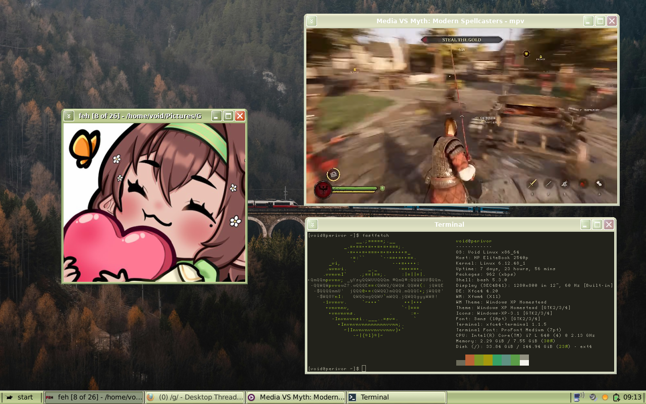Image resolution: width=646 pixels, height=404 pixels.
Task: Click the 'Kernel: Linux 6.12.48_1' line
Action: pyautogui.click(x=491, y=263)
